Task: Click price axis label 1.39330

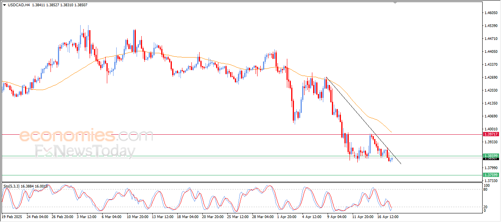Action: point(491,142)
